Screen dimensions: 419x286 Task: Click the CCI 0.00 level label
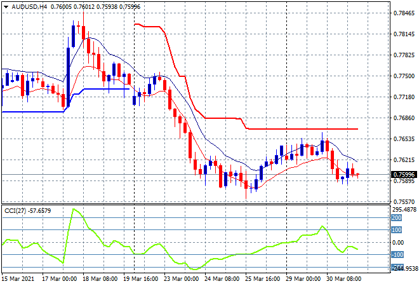click(x=397, y=242)
